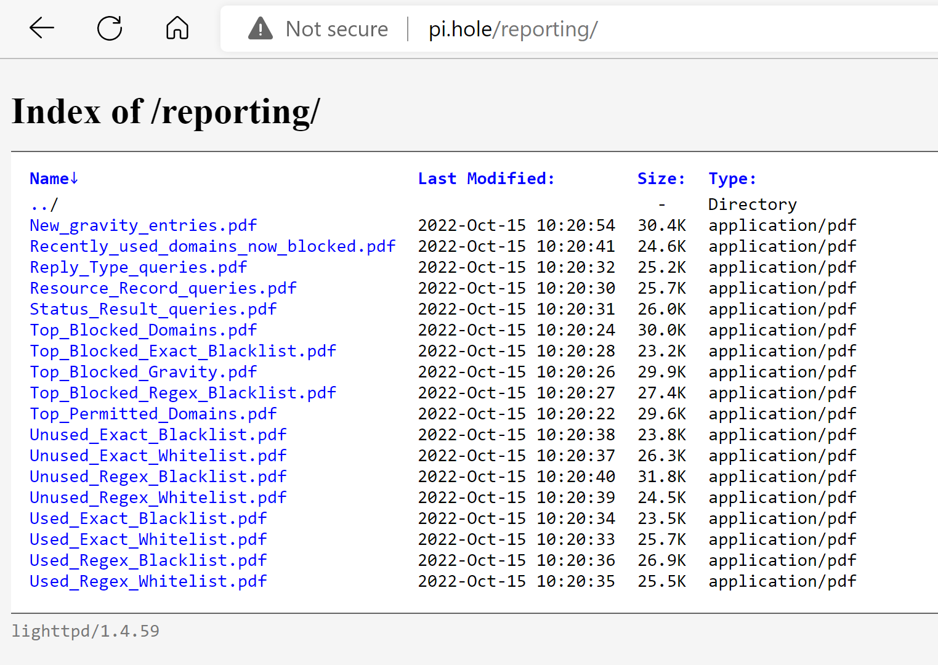Open Top_Blocked_Gravity.pdf
The width and height of the screenshot is (938, 665).
(143, 372)
